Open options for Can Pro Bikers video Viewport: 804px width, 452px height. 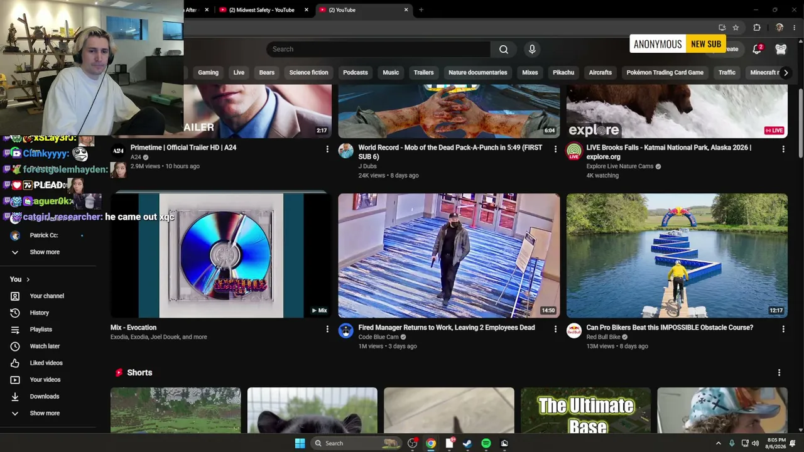[783, 329]
